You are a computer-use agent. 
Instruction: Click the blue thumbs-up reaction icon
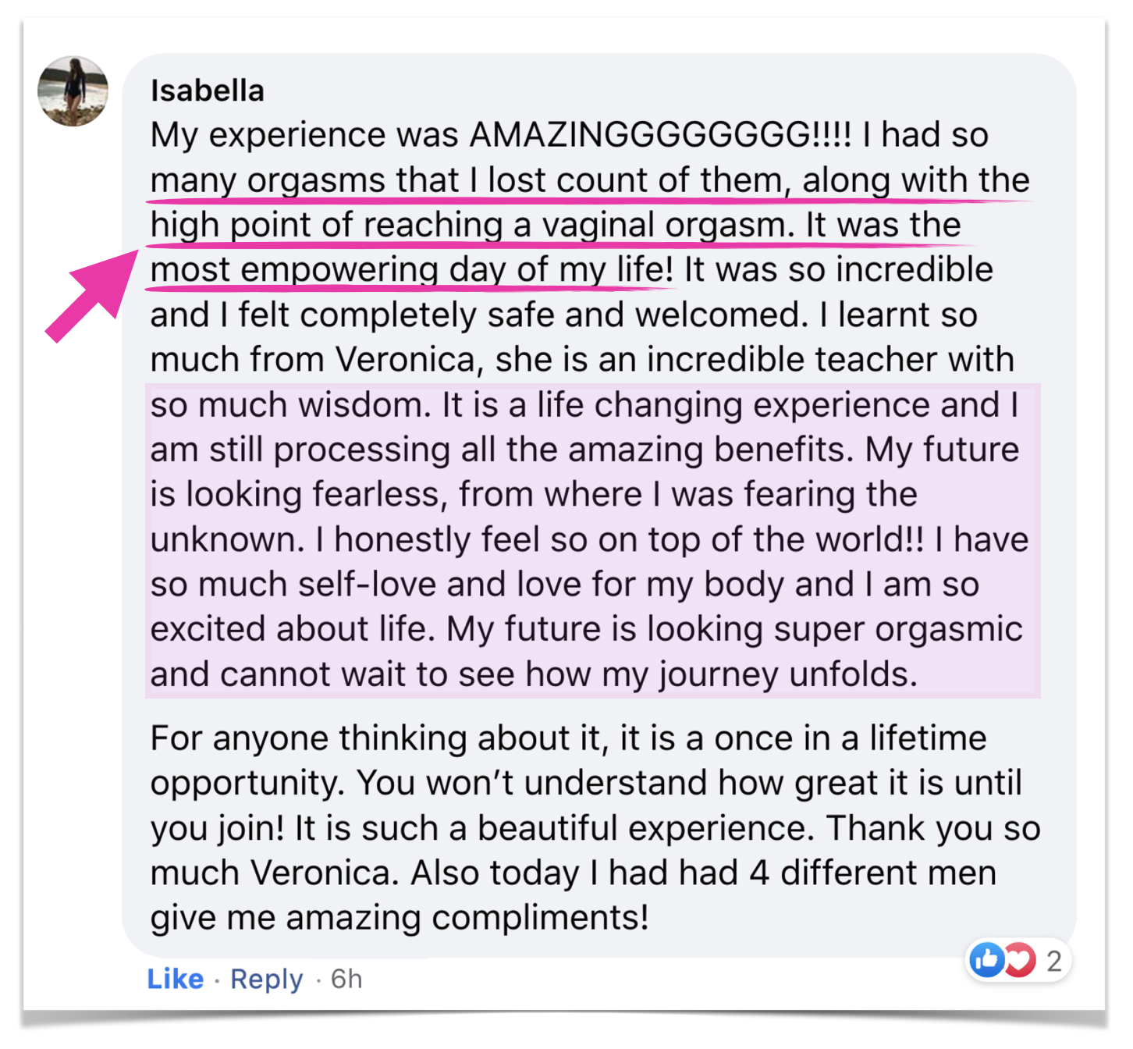point(986,960)
